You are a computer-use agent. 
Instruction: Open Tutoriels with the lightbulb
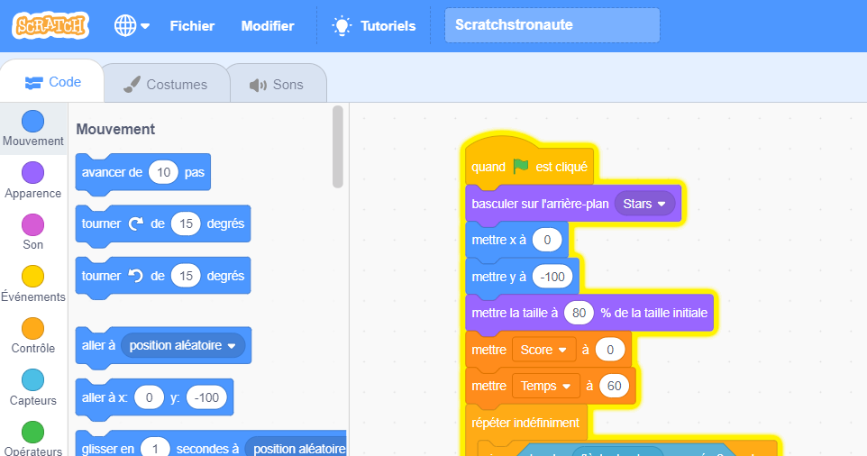tap(374, 26)
